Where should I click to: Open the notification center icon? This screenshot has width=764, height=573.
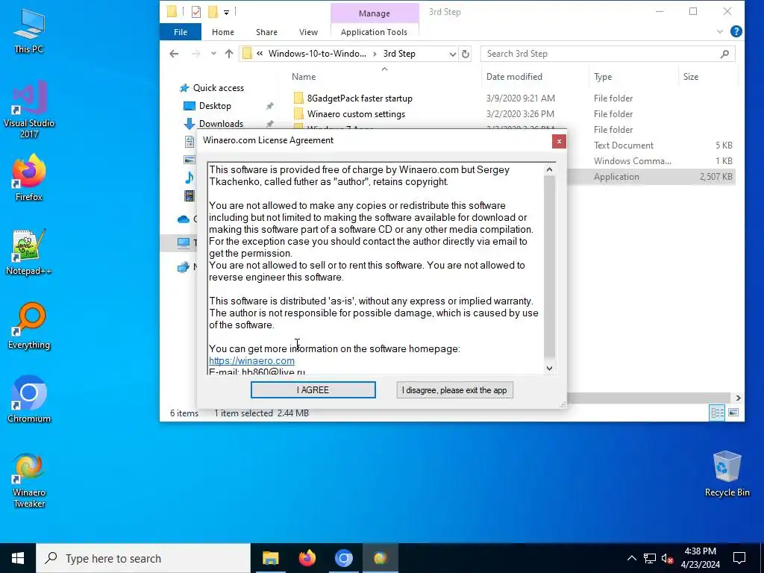(739, 558)
